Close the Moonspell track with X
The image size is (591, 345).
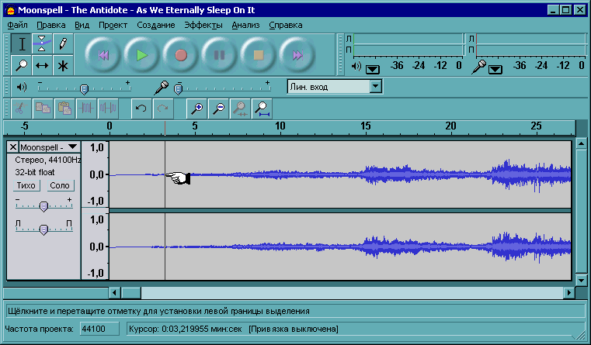point(13,147)
